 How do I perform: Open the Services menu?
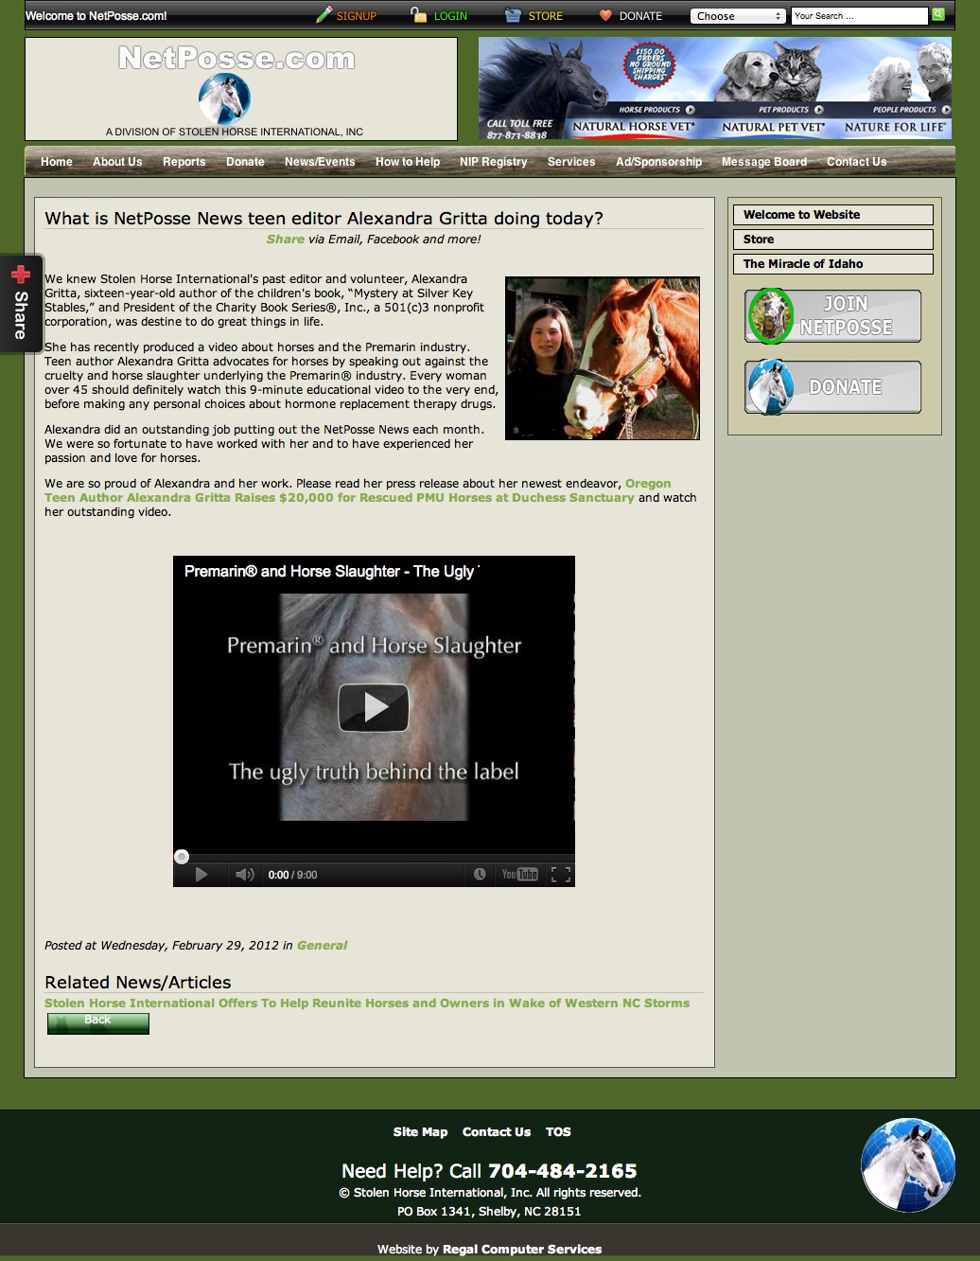click(571, 162)
